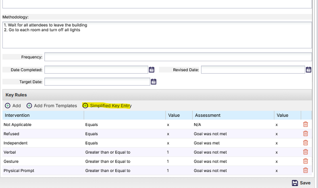318x188 pixels.
Task: Click into the Methodology text area
Action: [157, 35]
